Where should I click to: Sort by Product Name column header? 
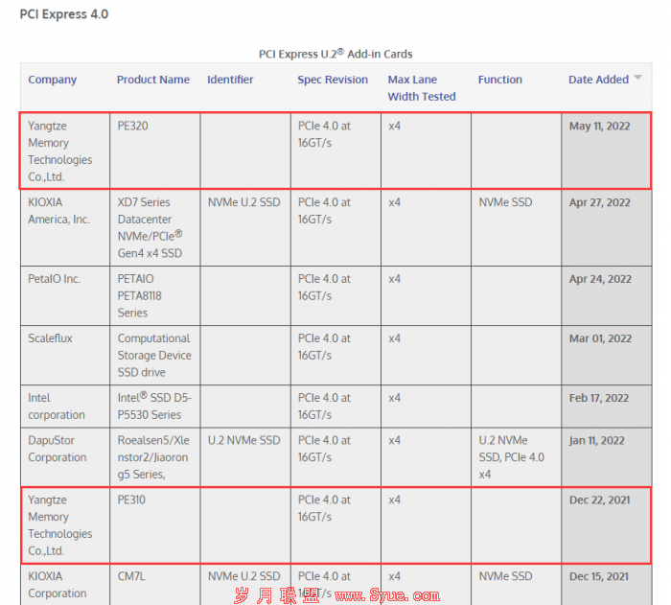(x=153, y=80)
